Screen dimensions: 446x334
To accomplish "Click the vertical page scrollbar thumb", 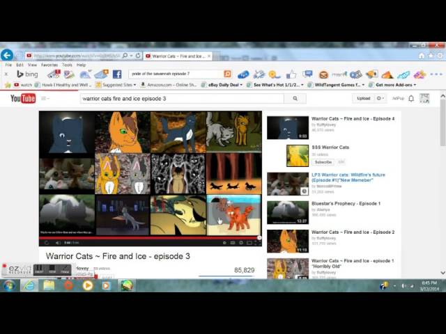I will click(x=443, y=122).
